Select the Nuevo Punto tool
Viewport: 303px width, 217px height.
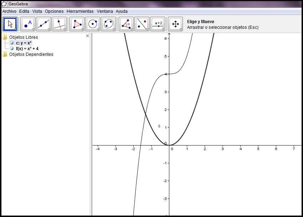coord(27,23)
